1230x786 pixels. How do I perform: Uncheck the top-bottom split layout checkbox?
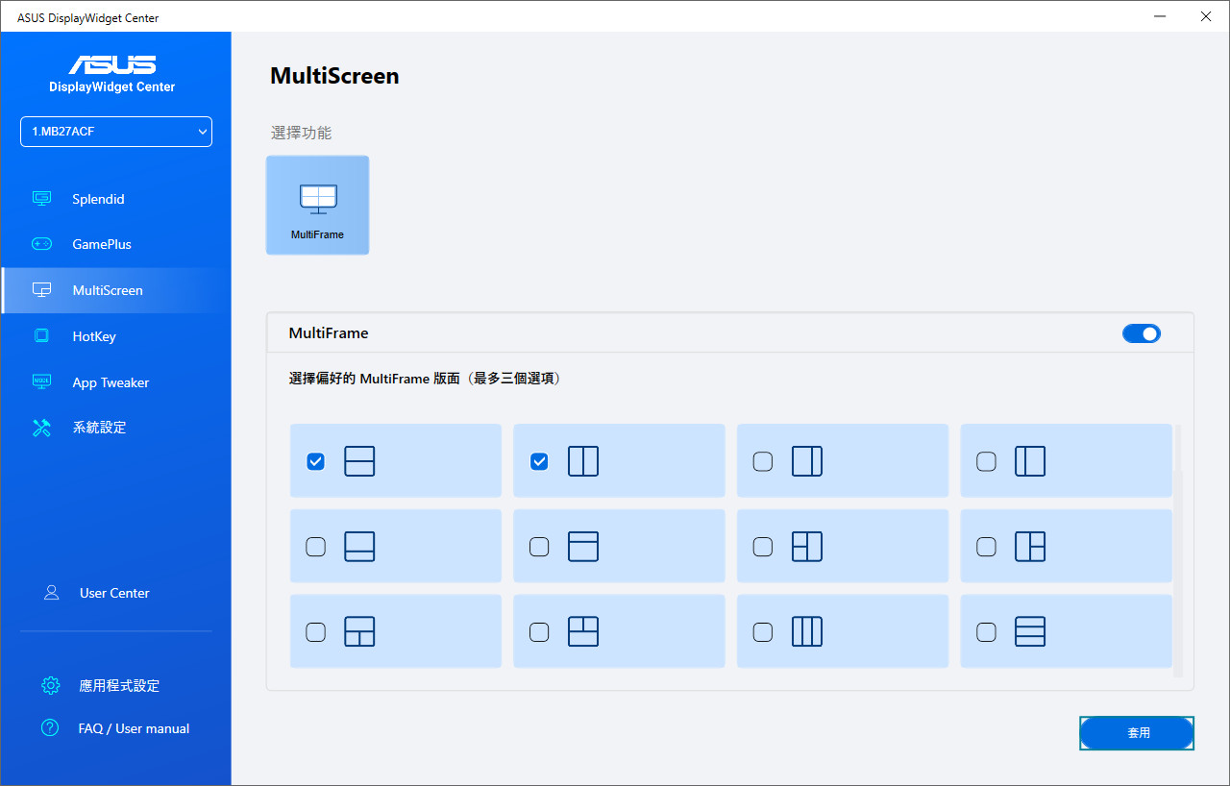(315, 461)
